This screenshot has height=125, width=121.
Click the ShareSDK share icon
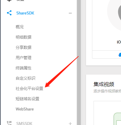9,13
